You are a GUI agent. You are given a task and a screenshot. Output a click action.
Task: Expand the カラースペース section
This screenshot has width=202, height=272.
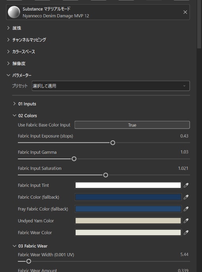pos(8,52)
